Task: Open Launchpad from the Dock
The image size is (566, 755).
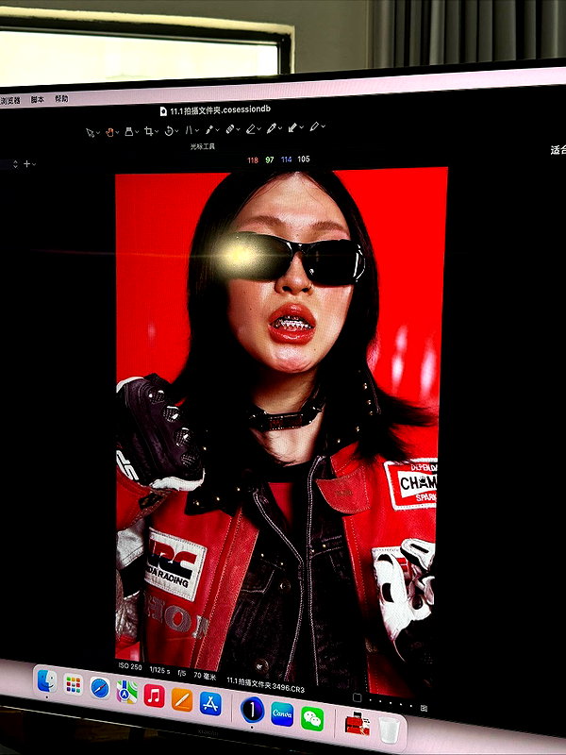Action: 74,685
